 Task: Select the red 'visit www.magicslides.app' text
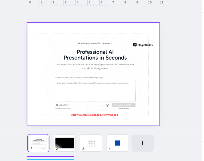(x=95, y=115)
